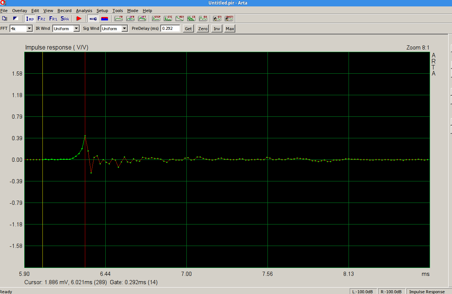This screenshot has width=452, height=294.
Task: Click the Arta logo icon in title bar
Action: [3, 3]
